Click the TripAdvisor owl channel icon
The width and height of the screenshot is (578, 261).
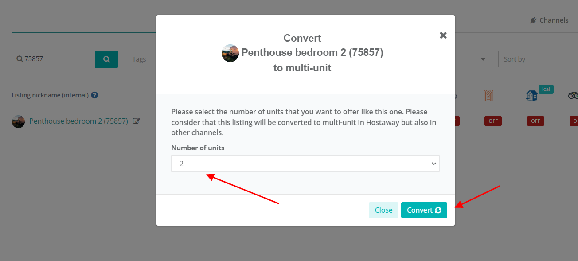574,95
